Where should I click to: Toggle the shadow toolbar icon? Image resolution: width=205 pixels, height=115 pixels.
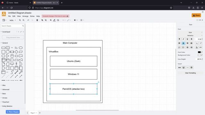tap(58, 20)
